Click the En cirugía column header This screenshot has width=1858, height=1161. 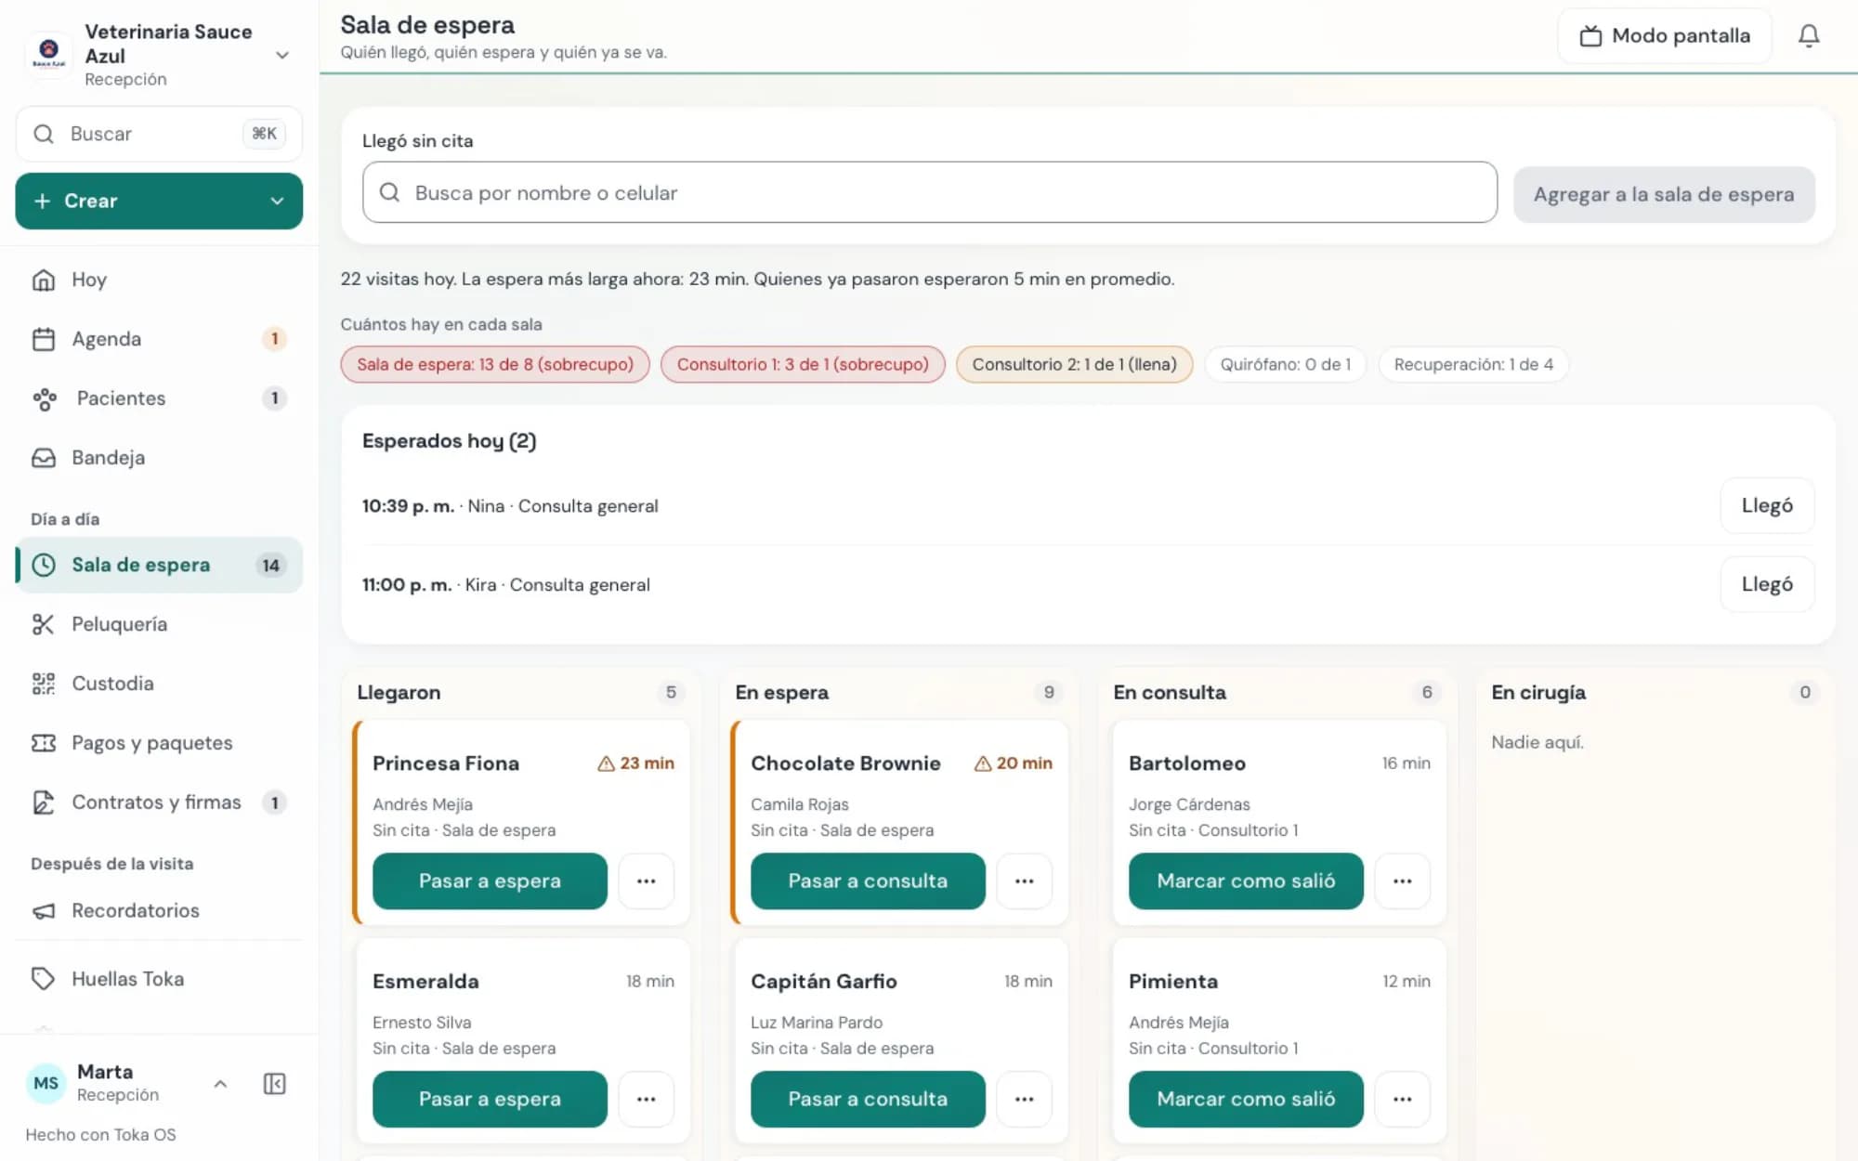pyautogui.click(x=1538, y=693)
